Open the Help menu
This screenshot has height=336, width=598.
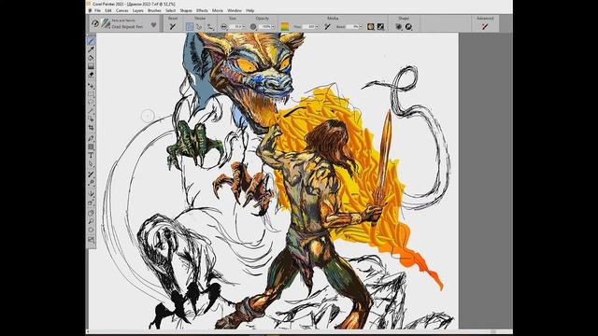[x=249, y=10]
